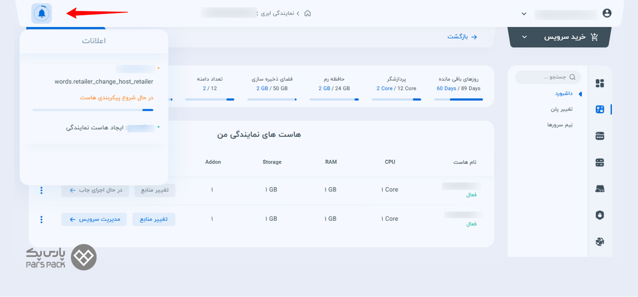638x297 pixels.
Task: Go to نیم سرورها menu item
Action: 560,125
